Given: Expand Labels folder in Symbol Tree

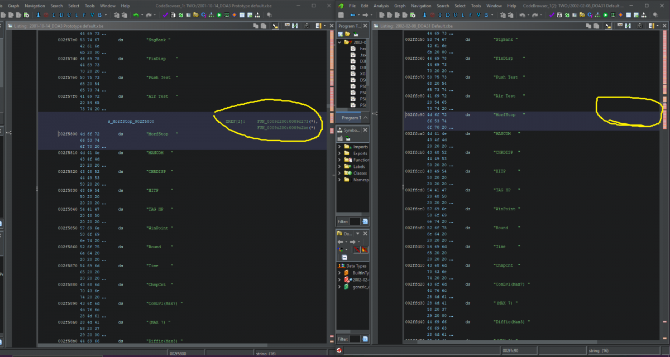Looking at the screenshot, I should pyautogui.click(x=339, y=166).
